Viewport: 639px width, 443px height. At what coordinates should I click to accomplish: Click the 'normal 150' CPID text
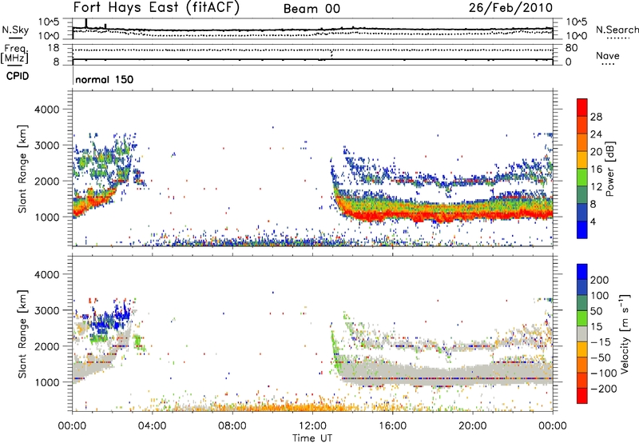point(105,79)
